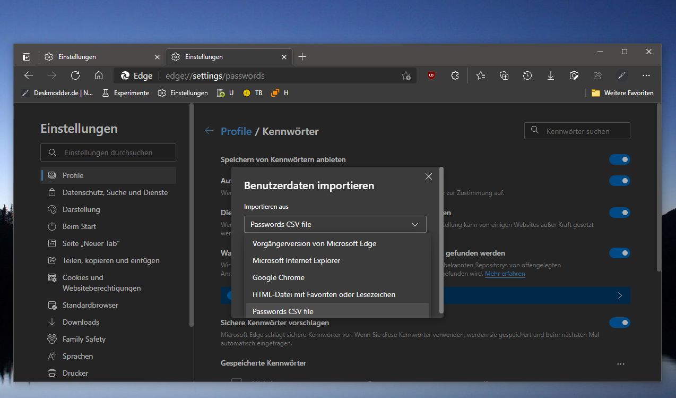Open the tab actions menu icon
Viewport: 676px width, 398px height.
27,57
